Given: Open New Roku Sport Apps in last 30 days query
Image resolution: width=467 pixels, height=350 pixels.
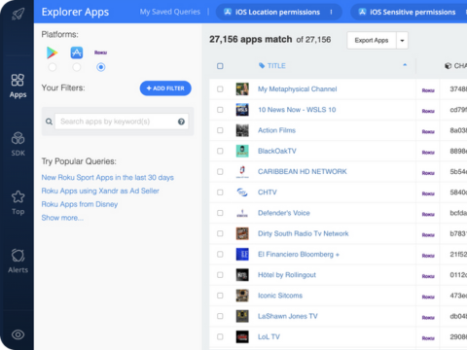Looking at the screenshot, I should pos(108,178).
